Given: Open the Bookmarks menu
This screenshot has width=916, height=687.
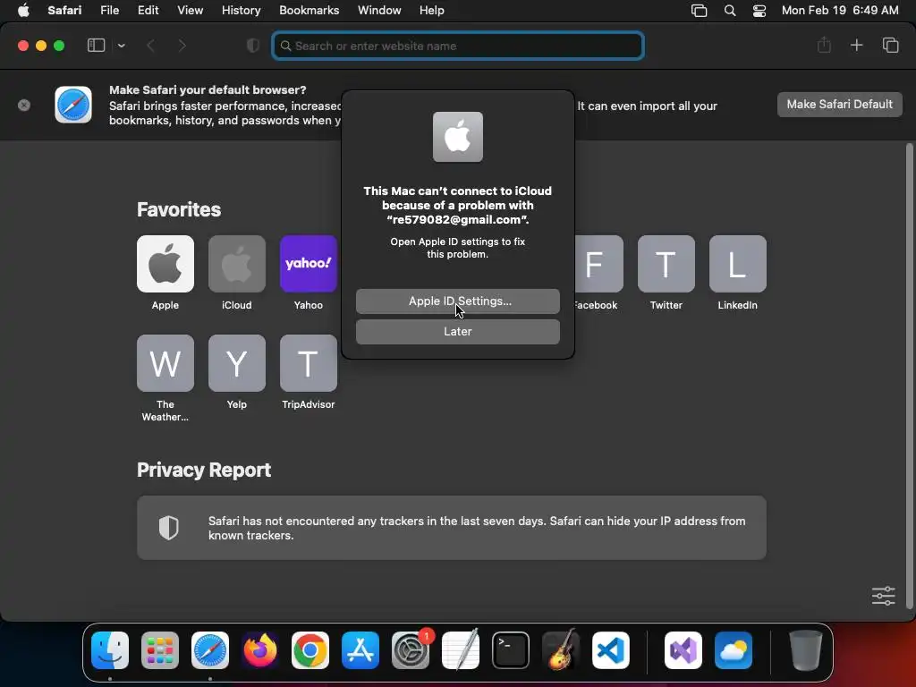Looking at the screenshot, I should [x=309, y=10].
